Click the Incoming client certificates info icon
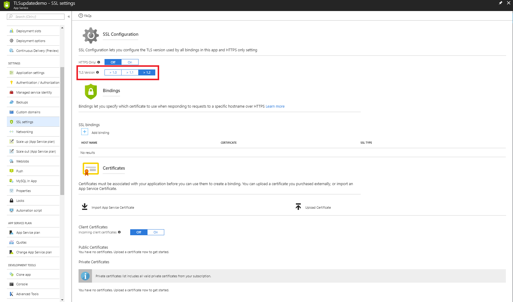This screenshot has height=302, width=513. pyautogui.click(x=119, y=232)
